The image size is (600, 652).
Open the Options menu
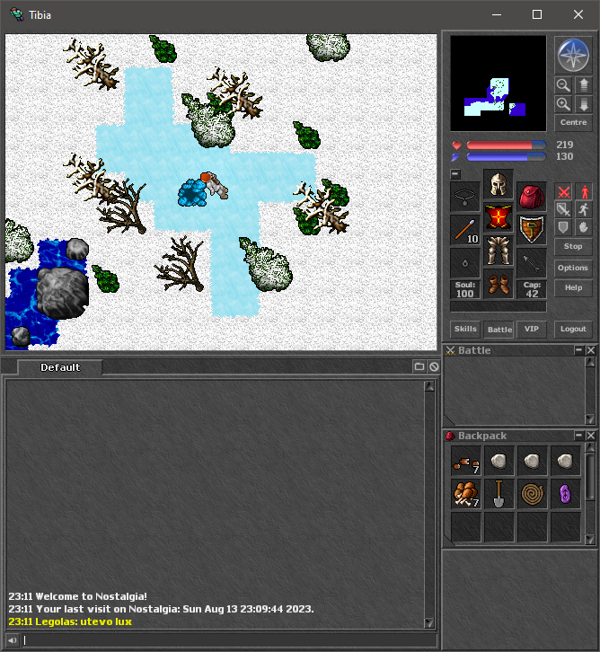pos(573,268)
